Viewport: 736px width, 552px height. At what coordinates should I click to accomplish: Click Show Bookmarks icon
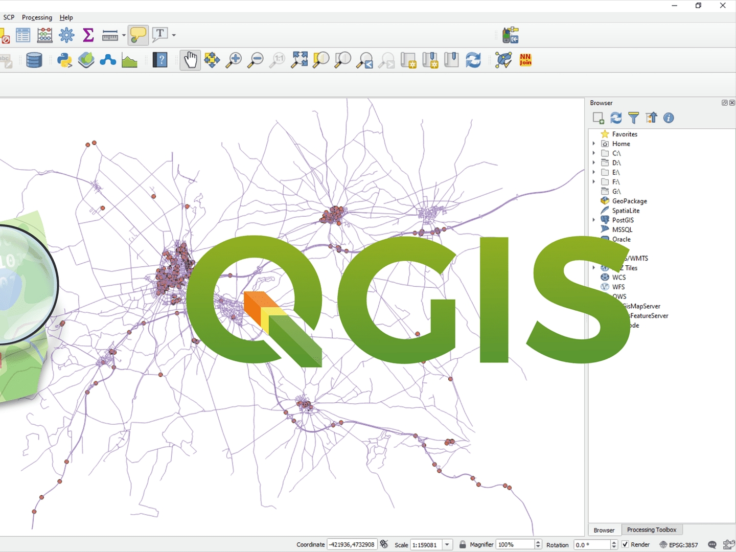click(x=451, y=60)
